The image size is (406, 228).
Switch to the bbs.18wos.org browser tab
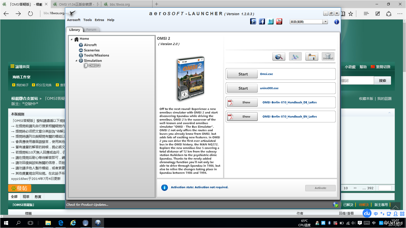pos(126,4)
